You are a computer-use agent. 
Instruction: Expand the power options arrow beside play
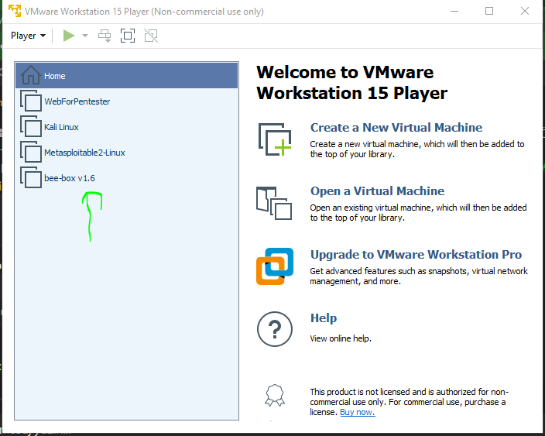click(x=85, y=36)
